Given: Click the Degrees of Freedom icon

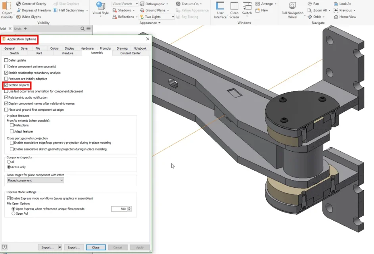Looking at the screenshot, I should pyautogui.click(x=18, y=10).
